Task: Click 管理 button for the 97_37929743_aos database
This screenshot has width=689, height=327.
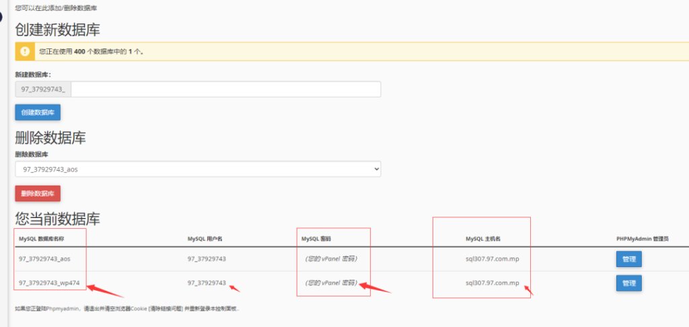Action: 628,259
